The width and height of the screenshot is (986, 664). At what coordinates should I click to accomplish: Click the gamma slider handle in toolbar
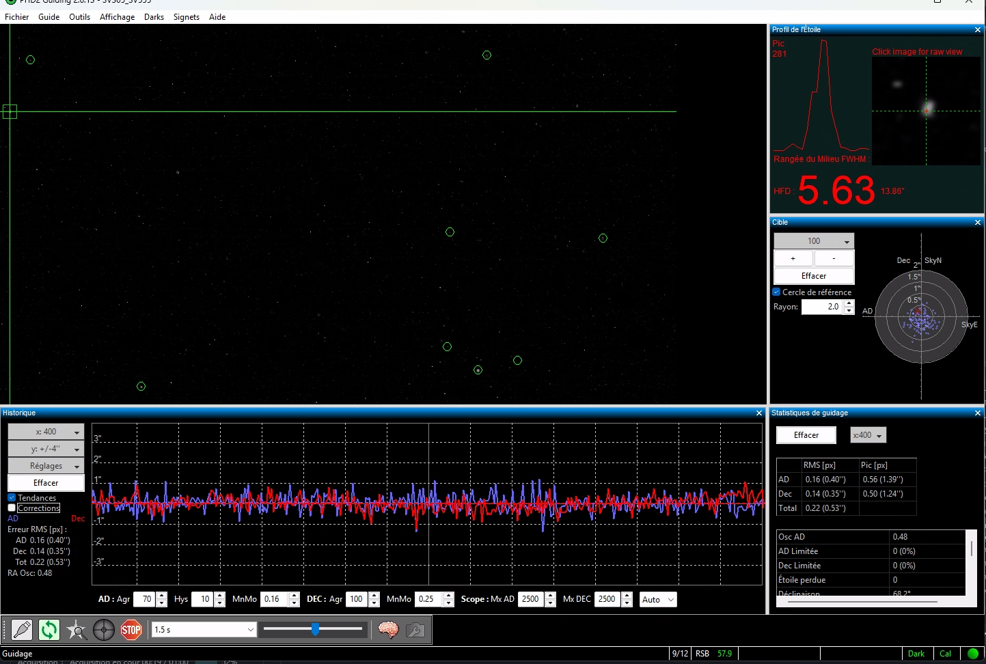tap(315, 629)
